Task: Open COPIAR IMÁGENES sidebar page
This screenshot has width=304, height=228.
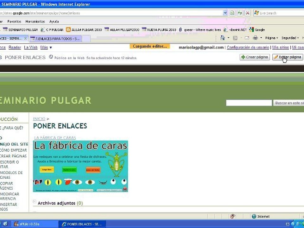Action: [x=7, y=186]
